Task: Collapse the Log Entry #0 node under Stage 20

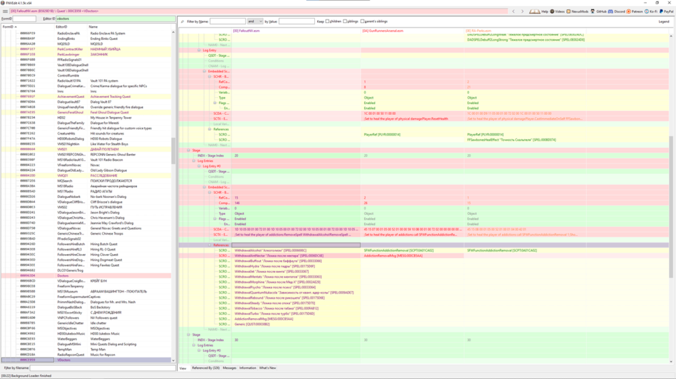Action: click(199, 166)
